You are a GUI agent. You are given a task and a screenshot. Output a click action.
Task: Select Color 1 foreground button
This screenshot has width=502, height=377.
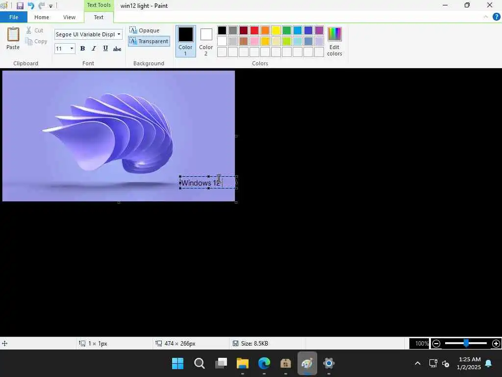185,41
